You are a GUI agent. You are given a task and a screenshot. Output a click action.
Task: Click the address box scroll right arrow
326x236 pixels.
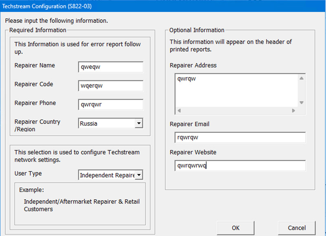293,111
